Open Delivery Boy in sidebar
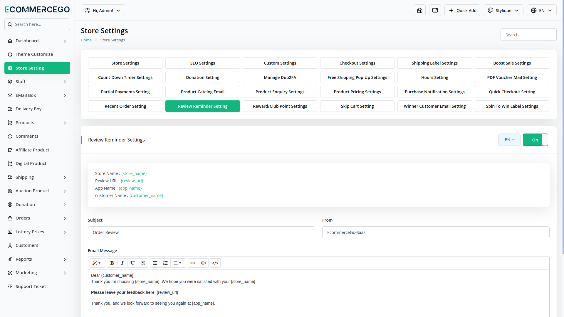The width and height of the screenshot is (564, 317). pyautogui.click(x=37, y=109)
